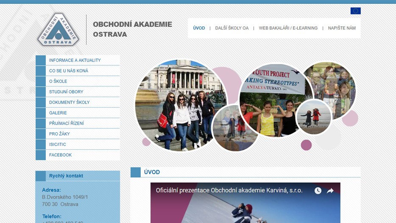
Task: Open GALERIE sidebar link
Action: pos(78,113)
